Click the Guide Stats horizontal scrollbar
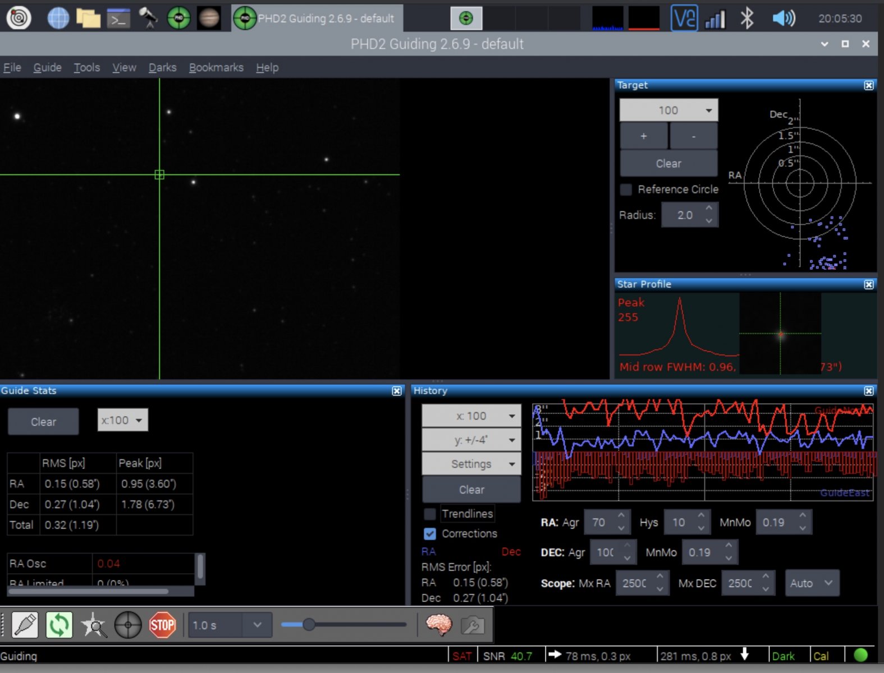This screenshot has height=673, width=884. pos(88,591)
